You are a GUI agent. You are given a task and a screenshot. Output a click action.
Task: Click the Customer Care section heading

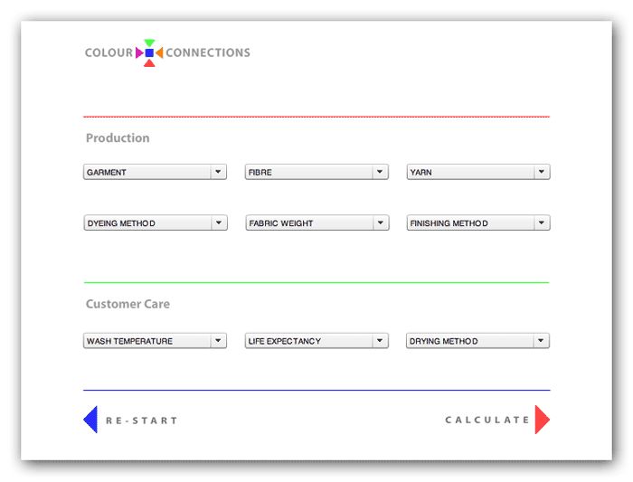point(128,304)
